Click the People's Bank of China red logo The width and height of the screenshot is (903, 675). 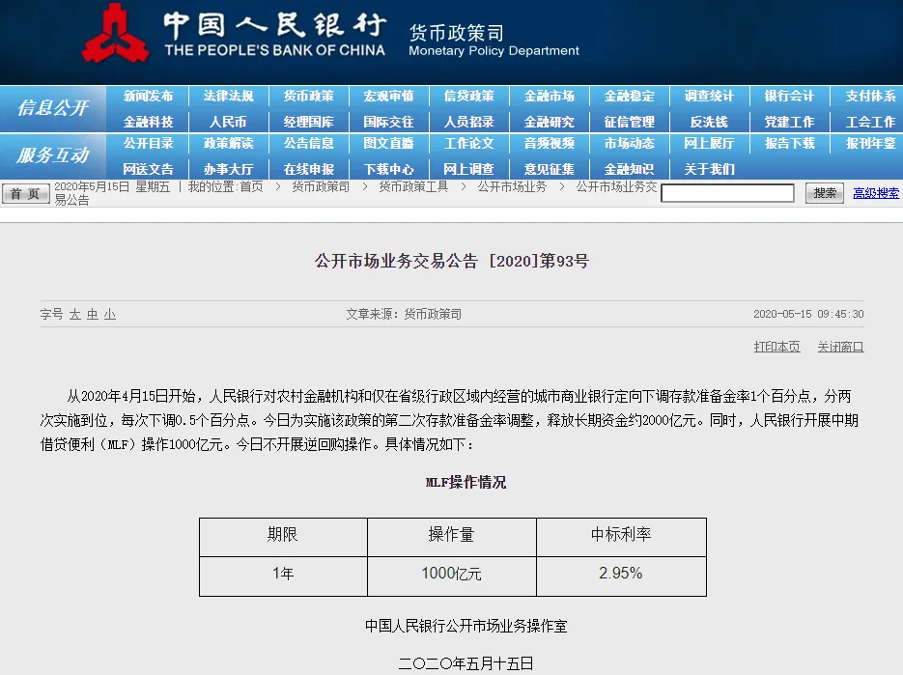[x=116, y=34]
